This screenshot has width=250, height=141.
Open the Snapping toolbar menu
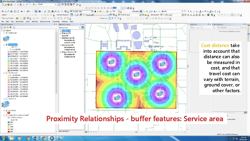click(x=104, y=18)
